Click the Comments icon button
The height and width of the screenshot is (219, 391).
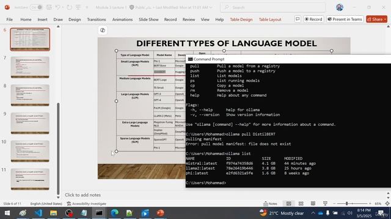click(x=298, y=19)
